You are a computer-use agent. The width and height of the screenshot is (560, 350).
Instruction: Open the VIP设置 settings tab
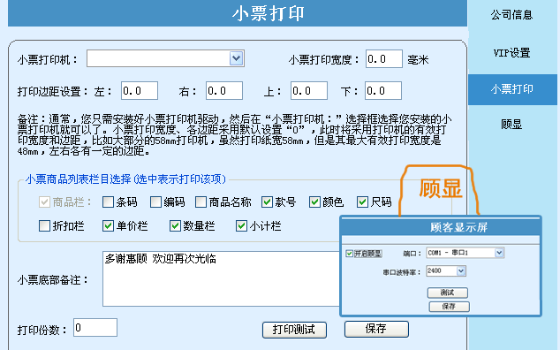click(x=512, y=53)
